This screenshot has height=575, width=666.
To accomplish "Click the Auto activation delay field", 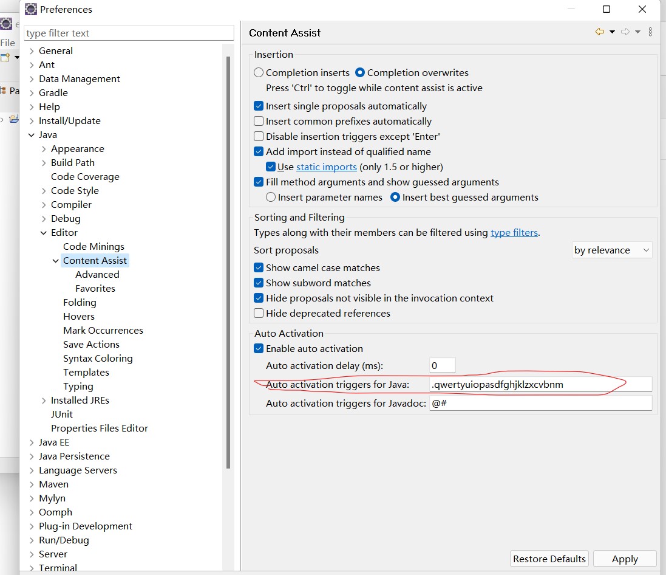I will pos(442,366).
